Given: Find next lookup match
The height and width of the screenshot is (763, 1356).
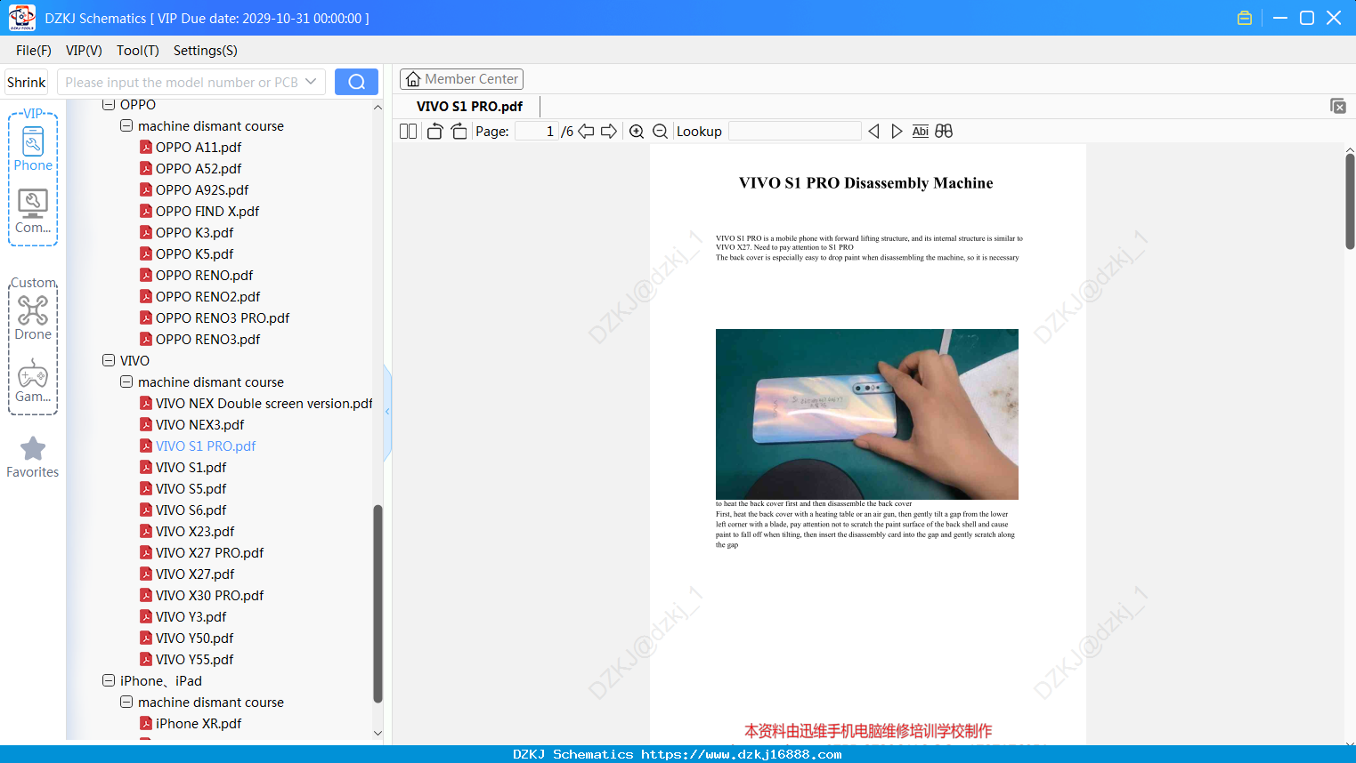Looking at the screenshot, I should (x=897, y=132).
